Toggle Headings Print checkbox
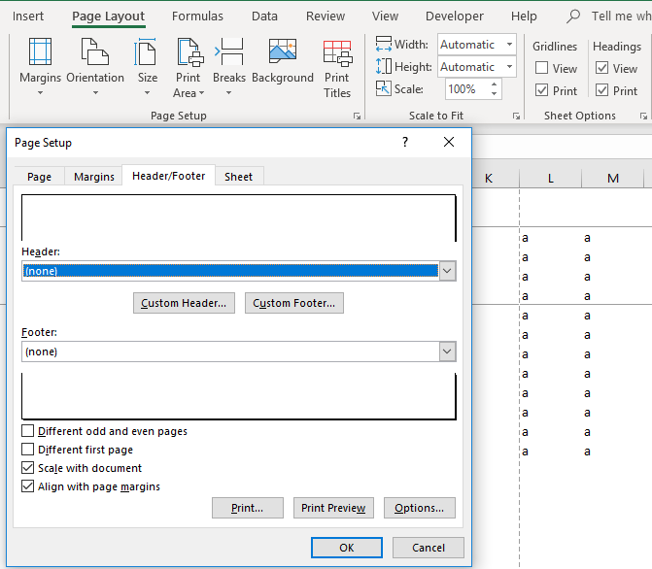Screen dimensions: 652x569 point(601,90)
